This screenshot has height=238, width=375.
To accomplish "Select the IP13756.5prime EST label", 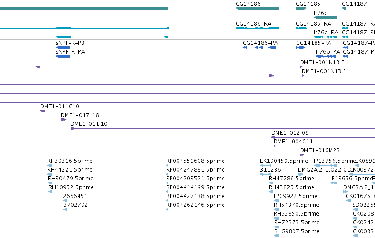I will click(334, 161).
